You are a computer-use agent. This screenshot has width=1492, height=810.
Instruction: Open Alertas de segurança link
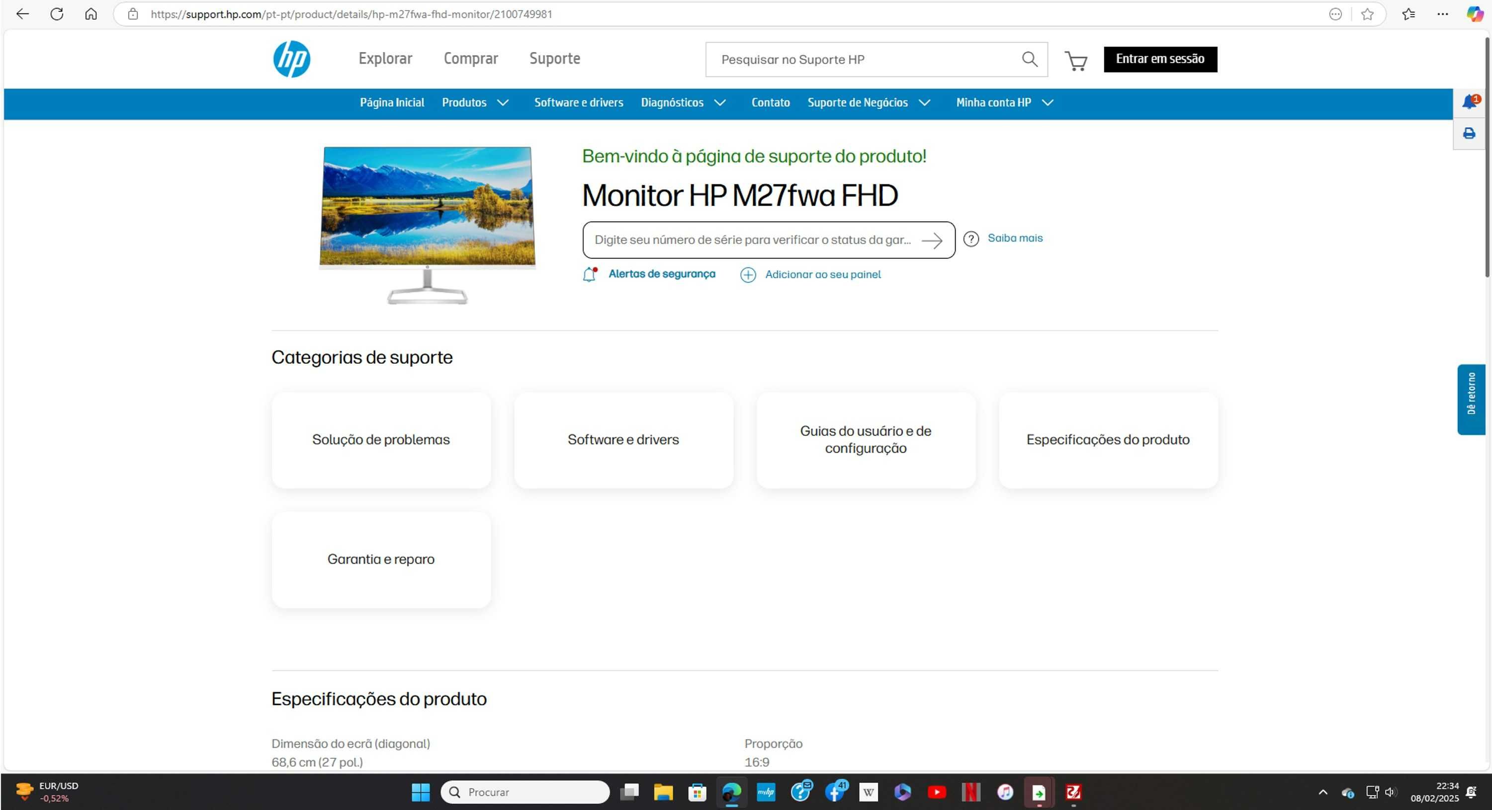661,274
